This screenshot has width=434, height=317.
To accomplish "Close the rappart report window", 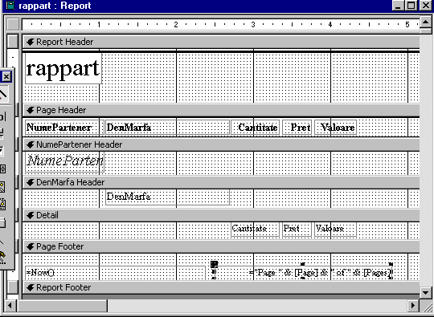I will 426,6.
